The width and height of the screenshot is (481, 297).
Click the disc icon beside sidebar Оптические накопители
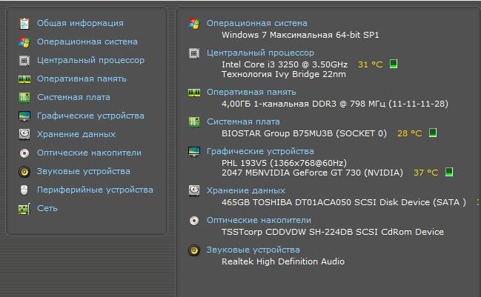(x=24, y=153)
